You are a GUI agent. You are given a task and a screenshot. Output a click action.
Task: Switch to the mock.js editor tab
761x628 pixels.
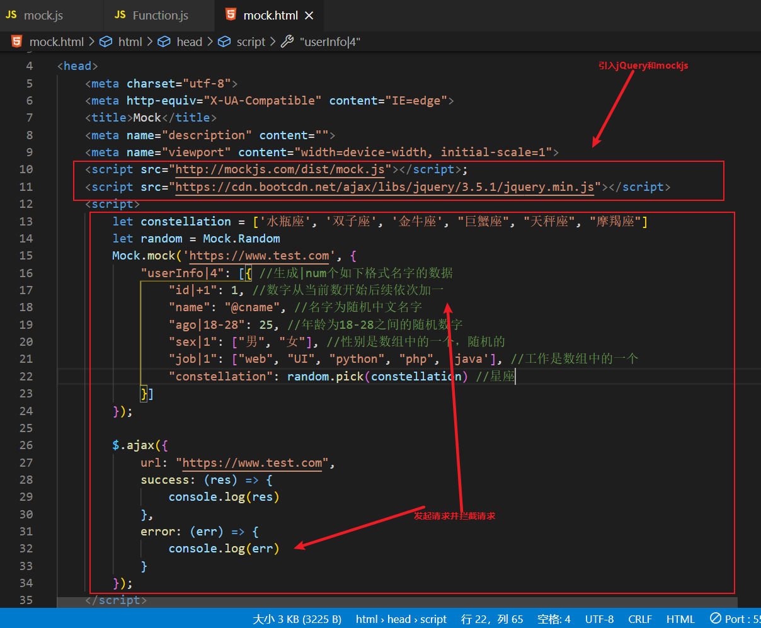[x=35, y=16]
